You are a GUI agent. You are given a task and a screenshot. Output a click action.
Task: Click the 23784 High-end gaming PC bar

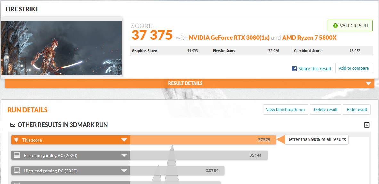(x=177, y=171)
